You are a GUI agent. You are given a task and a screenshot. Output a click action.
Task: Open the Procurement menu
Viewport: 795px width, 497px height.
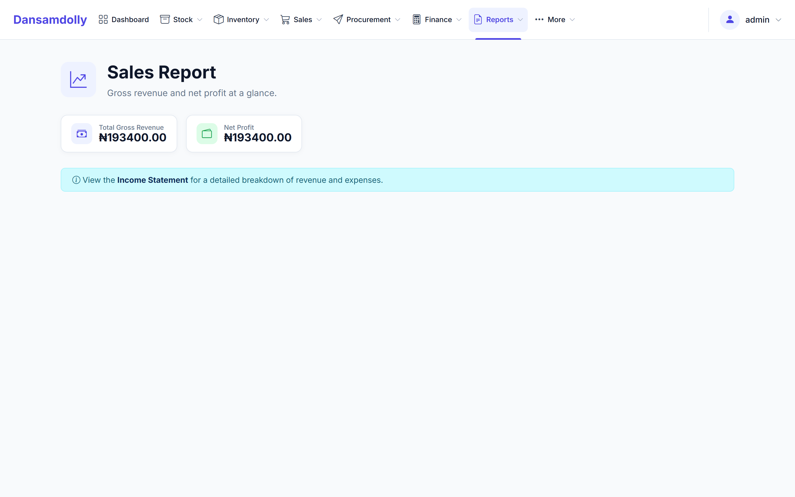(x=367, y=20)
